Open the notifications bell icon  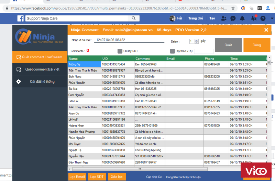242,19
